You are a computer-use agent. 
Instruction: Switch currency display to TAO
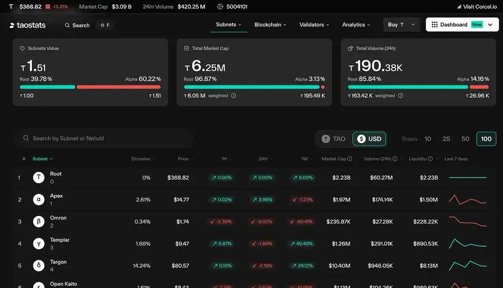point(334,139)
